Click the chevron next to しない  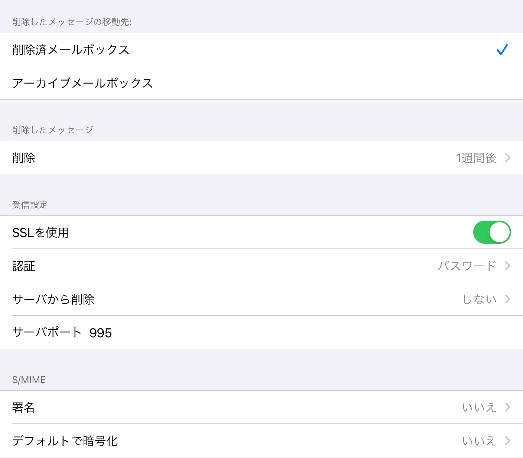coord(508,299)
